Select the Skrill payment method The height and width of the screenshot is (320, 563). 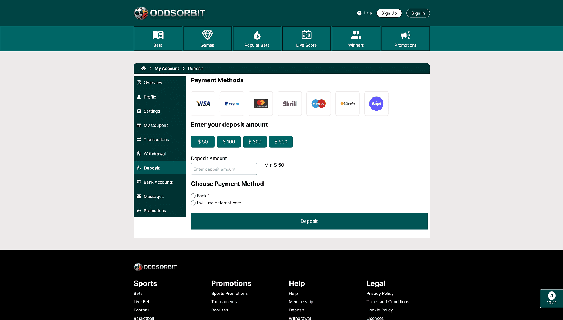(290, 104)
